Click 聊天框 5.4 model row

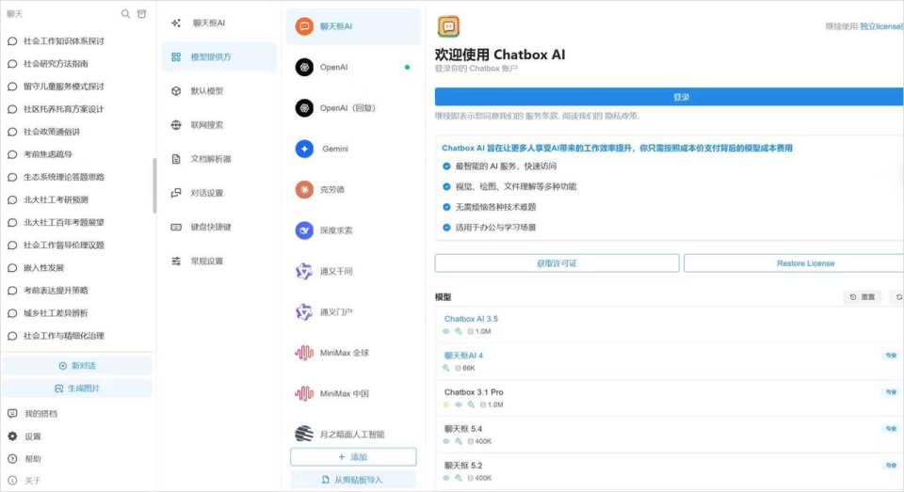pyautogui.click(x=669, y=435)
